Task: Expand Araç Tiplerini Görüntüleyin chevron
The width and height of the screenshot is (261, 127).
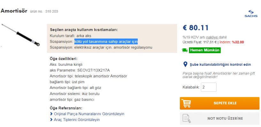Action: [x=51, y=120]
